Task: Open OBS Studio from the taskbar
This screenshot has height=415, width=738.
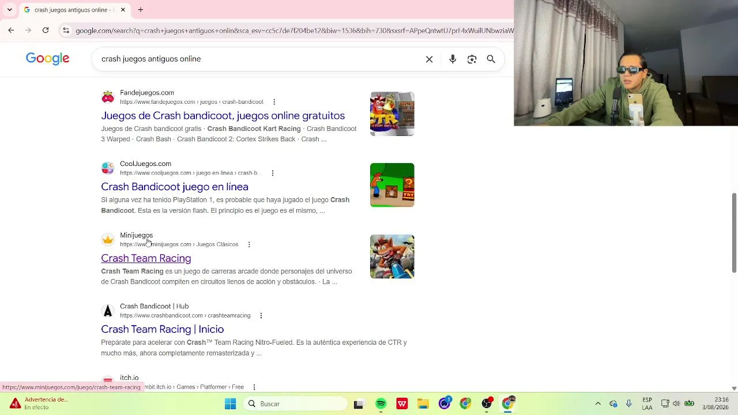Action: [487, 403]
